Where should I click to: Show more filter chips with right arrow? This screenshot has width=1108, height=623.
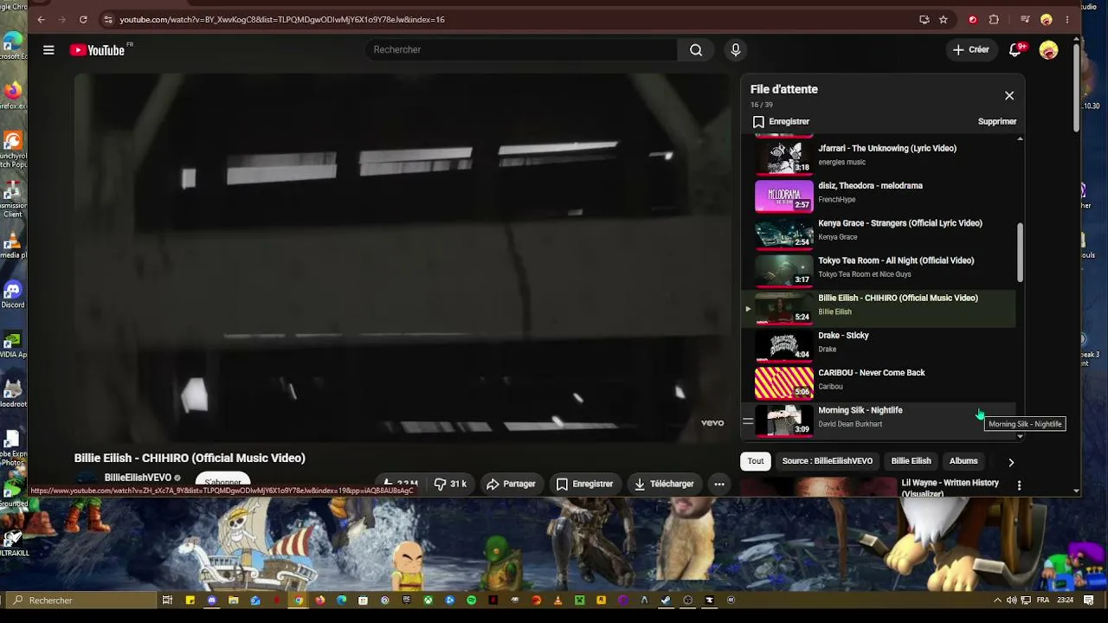1010,462
